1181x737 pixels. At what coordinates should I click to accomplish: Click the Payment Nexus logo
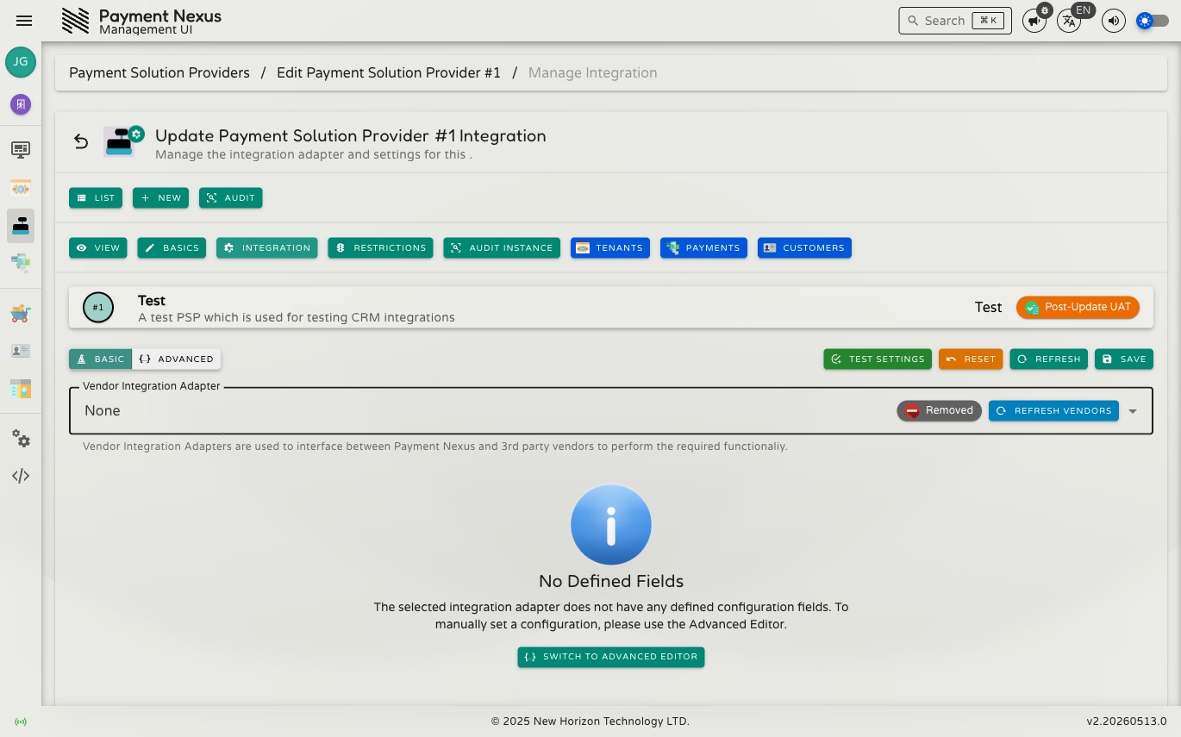[76, 21]
